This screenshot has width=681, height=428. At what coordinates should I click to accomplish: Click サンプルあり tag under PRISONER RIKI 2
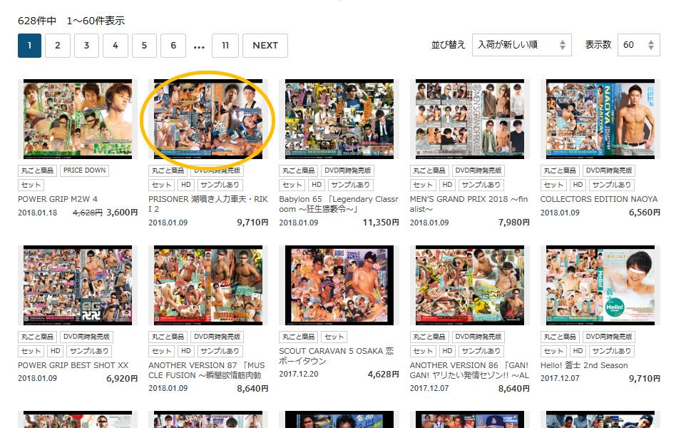pyautogui.click(x=220, y=185)
